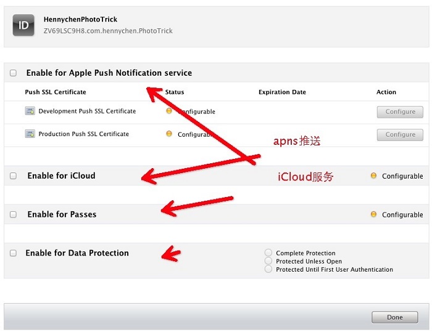432x332 pixels.
Task: Click the ZV69LSC9H8.com.hennychen.PhotoTrick bundle identifier
Action: (108, 31)
